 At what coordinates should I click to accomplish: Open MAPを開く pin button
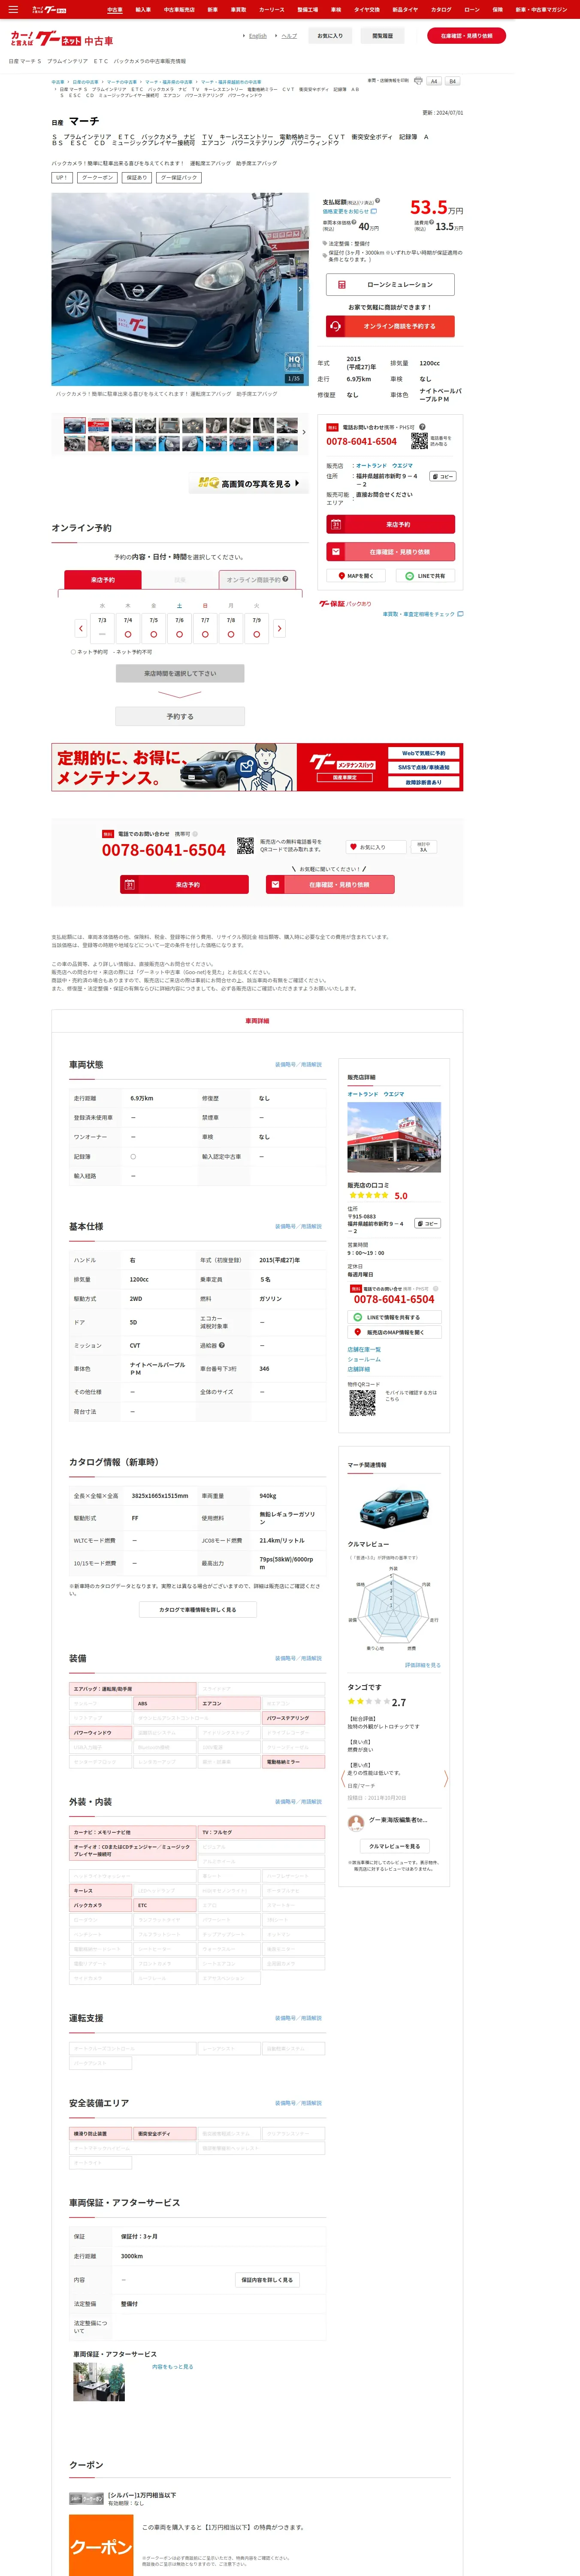point(357,576)
